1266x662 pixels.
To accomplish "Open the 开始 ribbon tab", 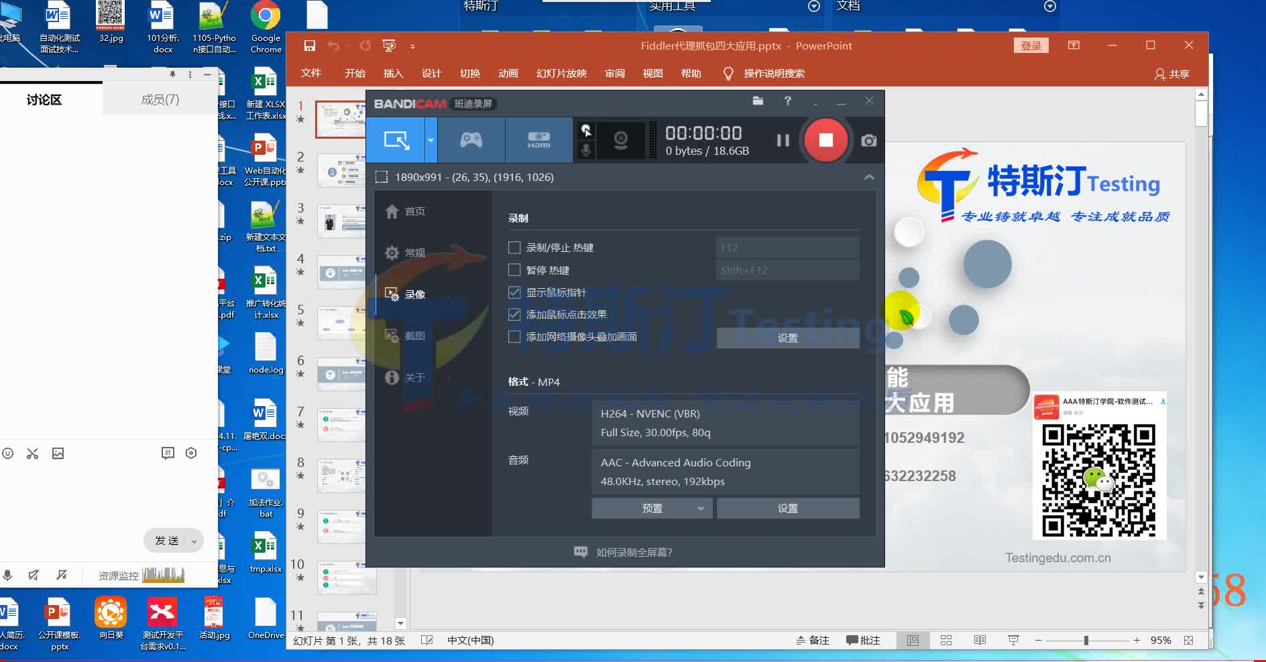I will (355, 73).
